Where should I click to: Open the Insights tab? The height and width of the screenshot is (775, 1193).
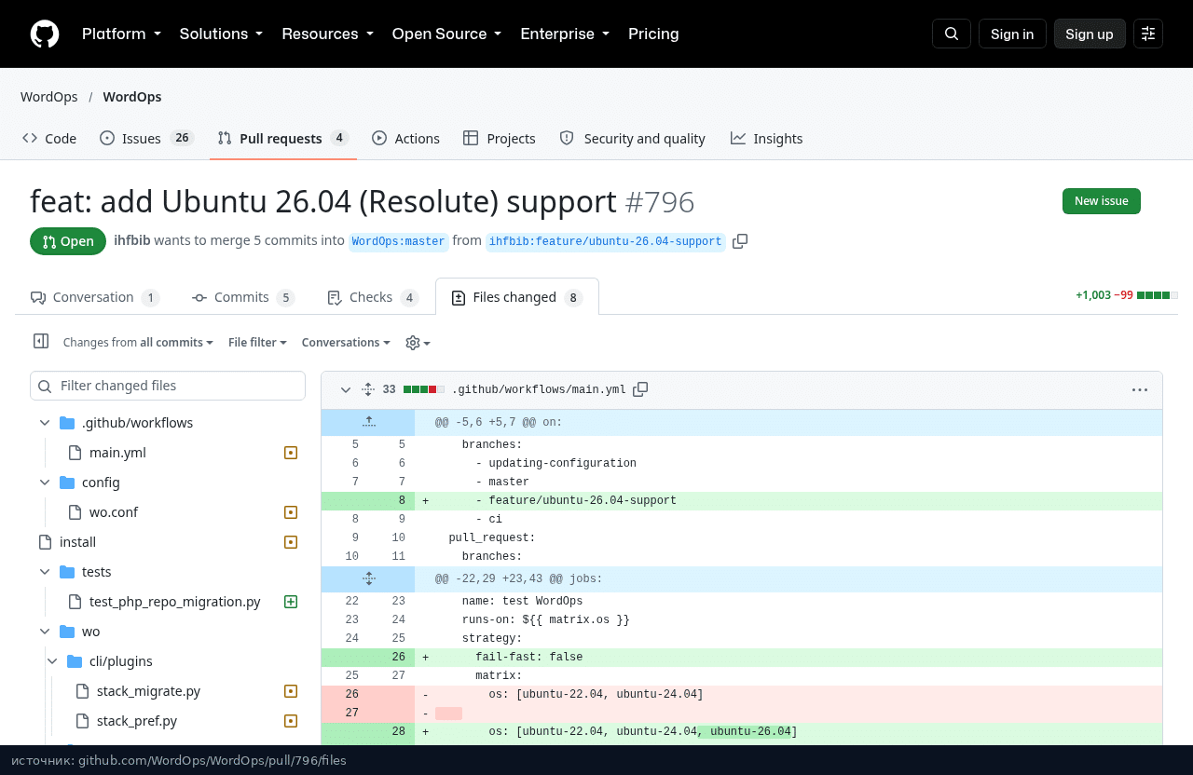766,138
